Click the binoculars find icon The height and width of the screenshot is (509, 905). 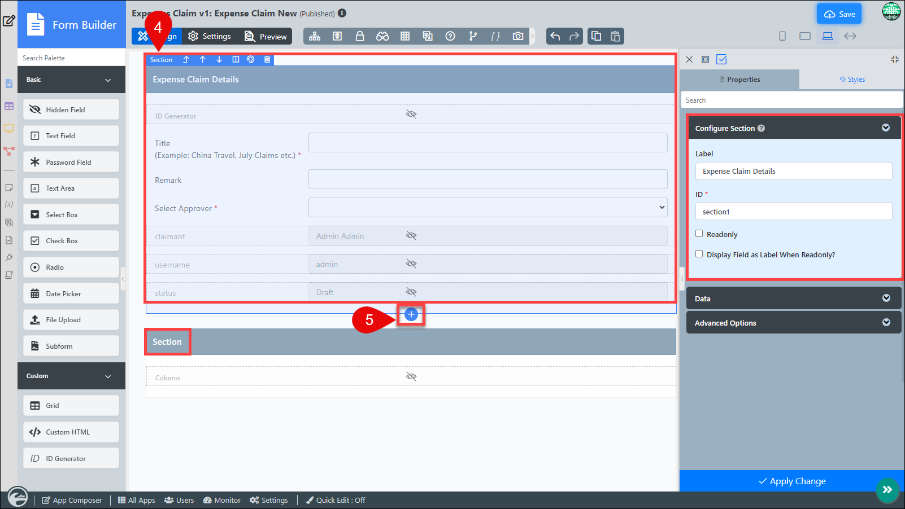382,36
